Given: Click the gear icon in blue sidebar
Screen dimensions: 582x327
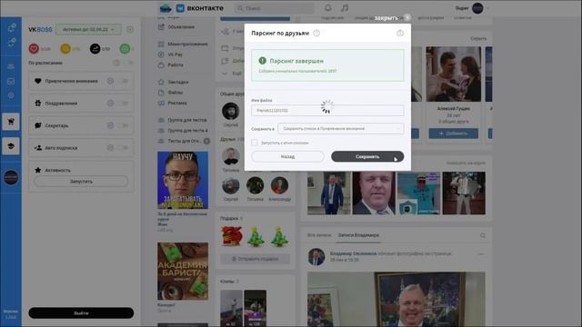Looking at the screenshot, I should 11,95.
